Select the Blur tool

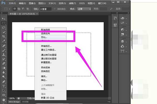click(4, 72)
